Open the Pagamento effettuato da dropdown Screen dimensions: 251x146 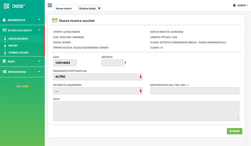98,77
